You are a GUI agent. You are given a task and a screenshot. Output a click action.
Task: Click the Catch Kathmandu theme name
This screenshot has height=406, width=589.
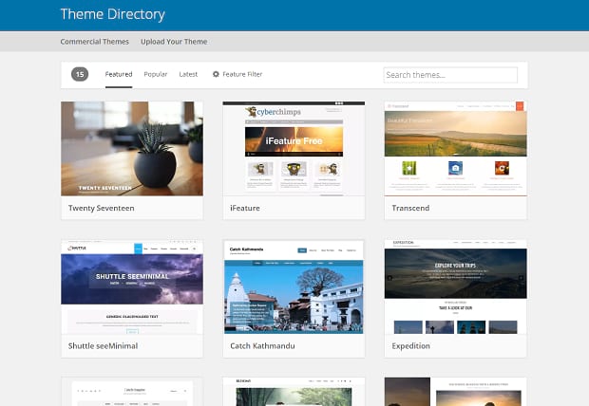(262, 346)
